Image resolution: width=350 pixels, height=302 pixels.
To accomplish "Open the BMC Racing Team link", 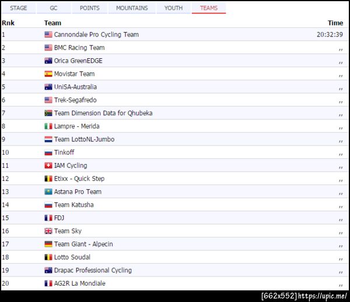I will pyautogui.click(x=79, y=48).
